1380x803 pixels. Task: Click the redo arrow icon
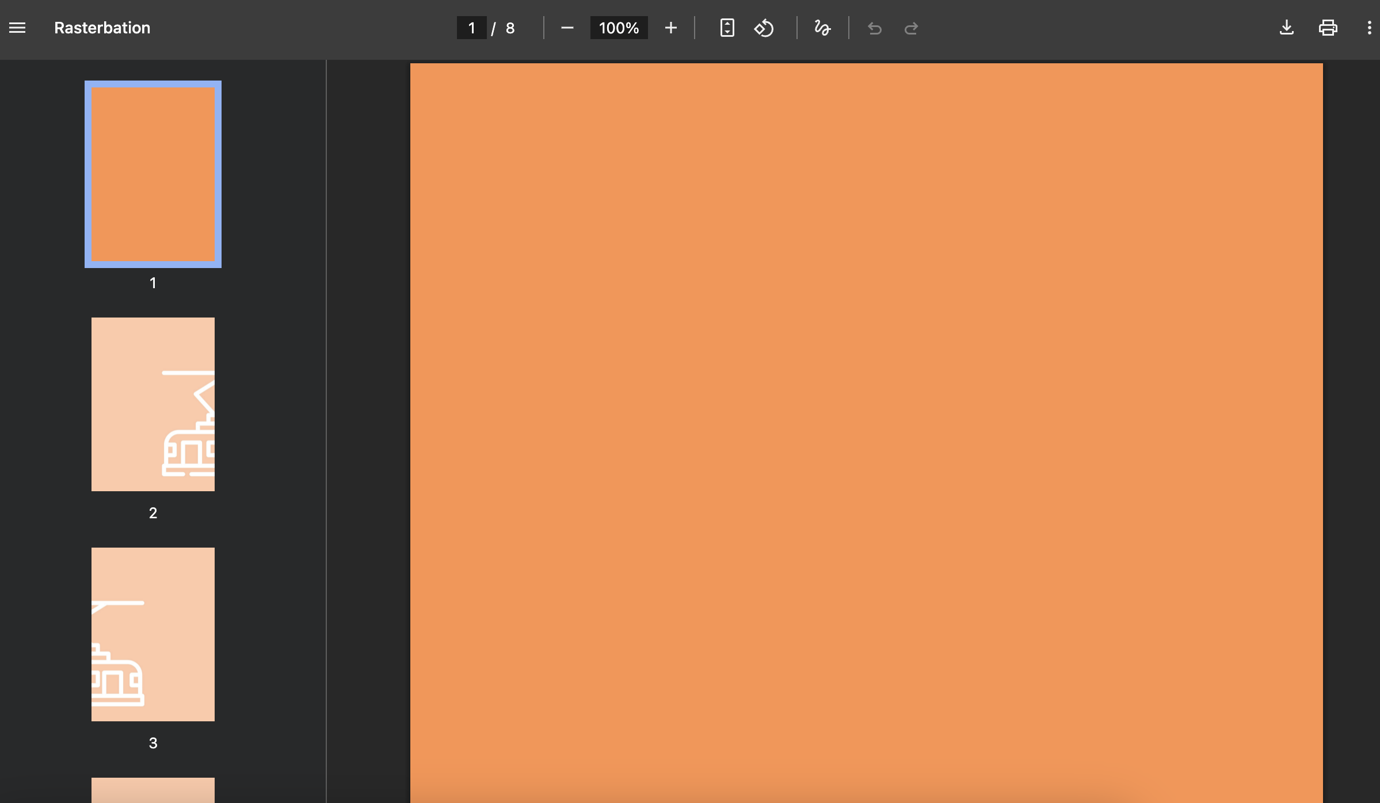point(911,28)
